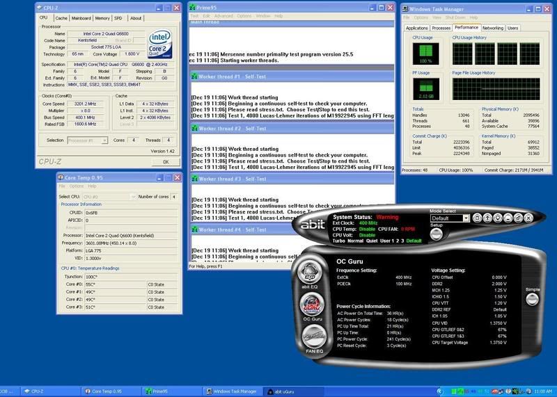This screenshot has width=557, height=397.
Task: Open the Window menu in Prime95
Action: coord(263,16)
